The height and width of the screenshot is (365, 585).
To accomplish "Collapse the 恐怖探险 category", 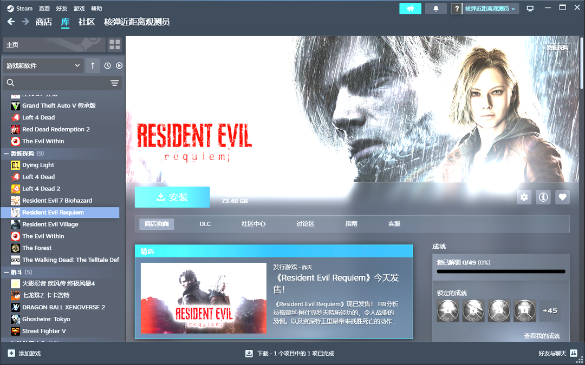I will [x=6, y=154].
